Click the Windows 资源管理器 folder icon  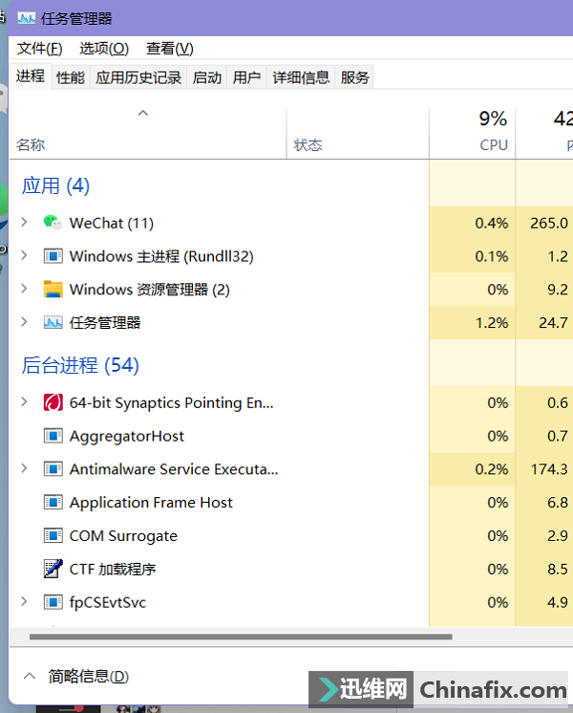(x=53, y=290)
